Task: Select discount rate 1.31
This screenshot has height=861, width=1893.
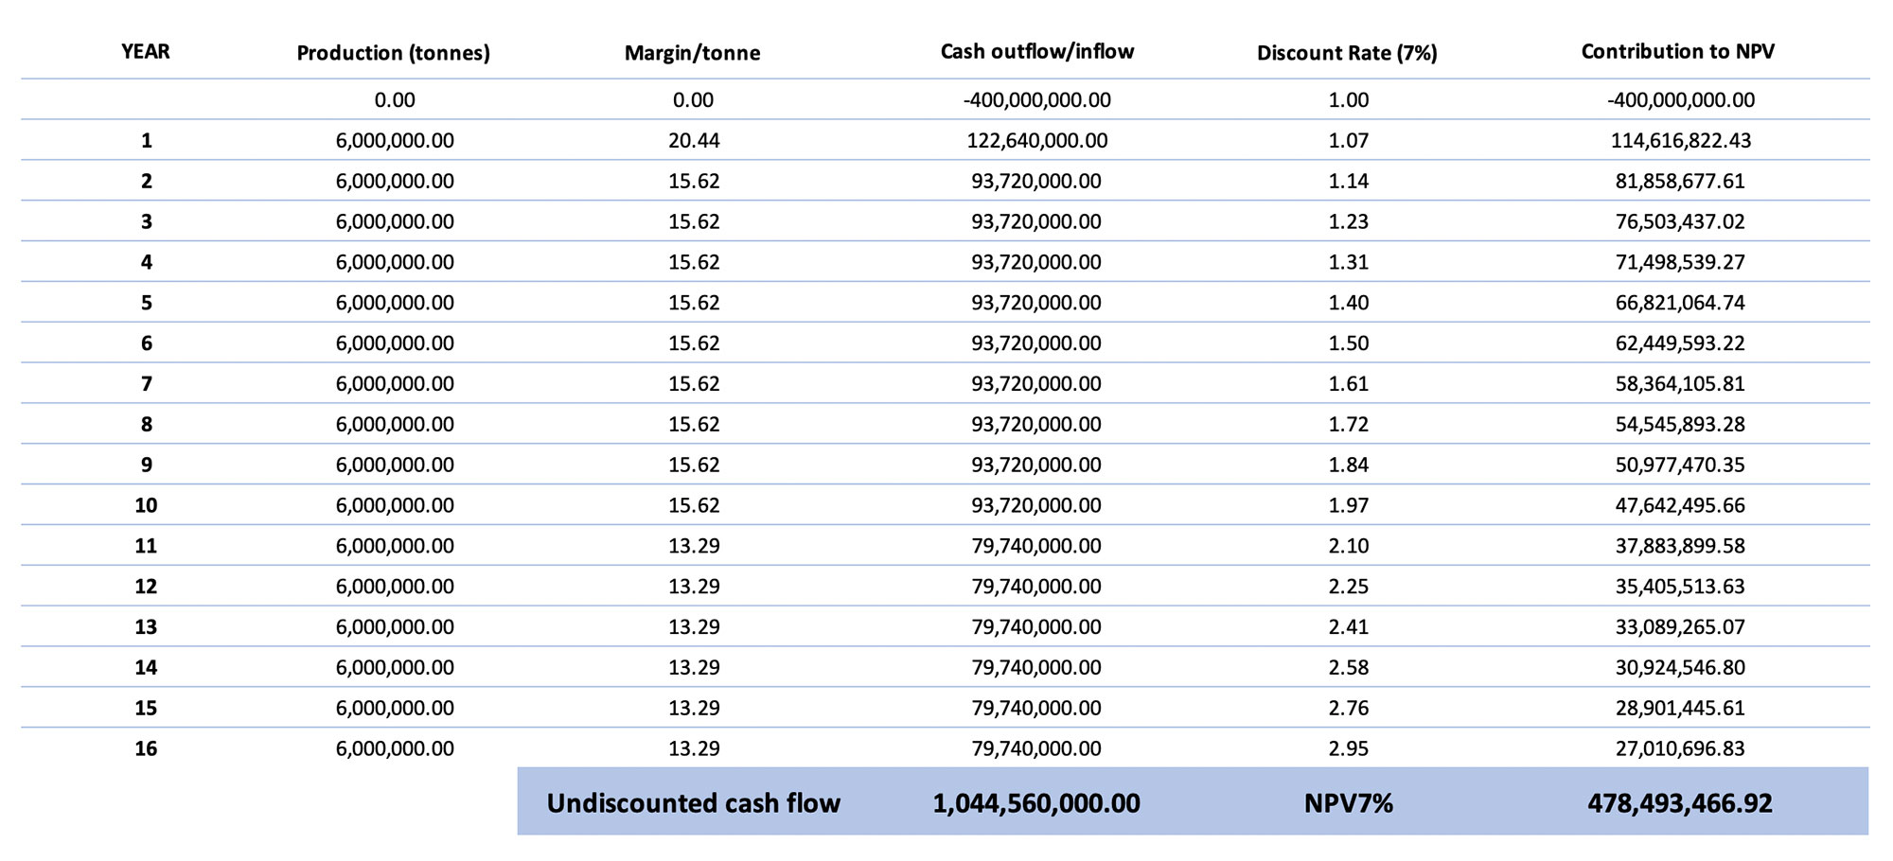Action: coord(1349,262)
